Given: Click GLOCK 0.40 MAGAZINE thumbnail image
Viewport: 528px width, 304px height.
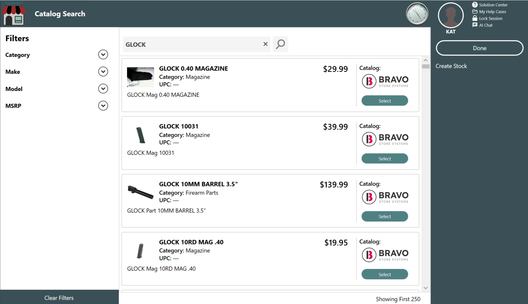Looking at the screenshot, I should pos(140,77).
